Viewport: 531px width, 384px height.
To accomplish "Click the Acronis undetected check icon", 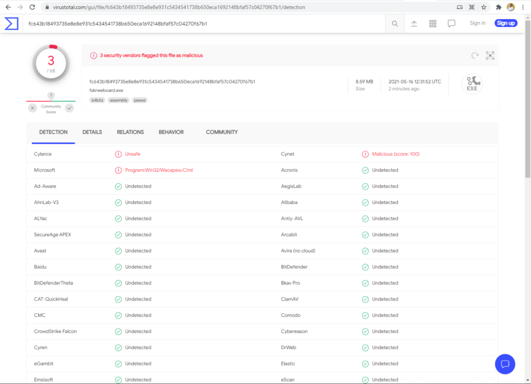I will (x=365, y=170).
